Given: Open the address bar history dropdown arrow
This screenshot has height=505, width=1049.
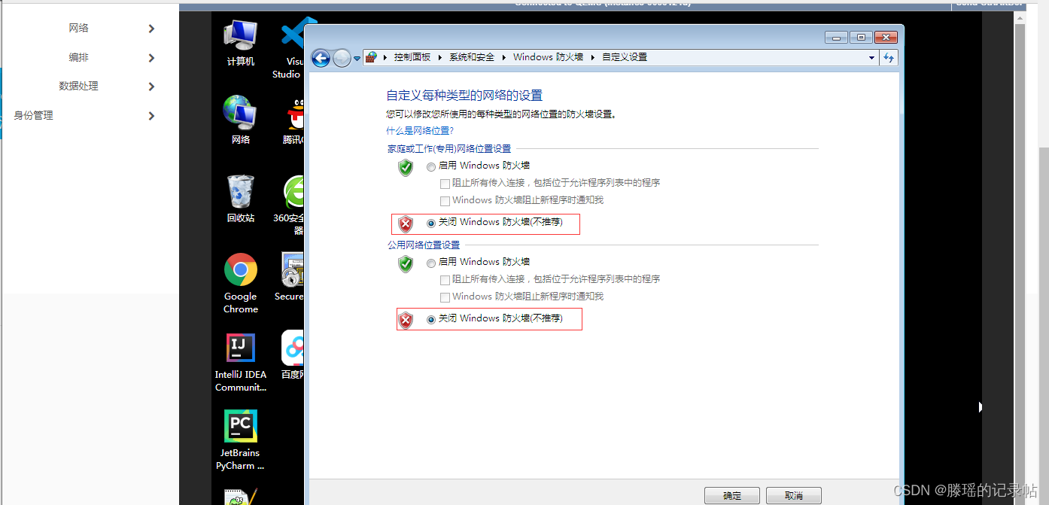Looking at the screenshot, I should pyautogui.click(x=871, y=57).
